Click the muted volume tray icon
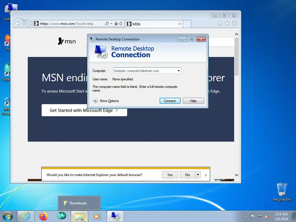Image resolution: width=296 pixels, height=222 pixels. [267, 217]
